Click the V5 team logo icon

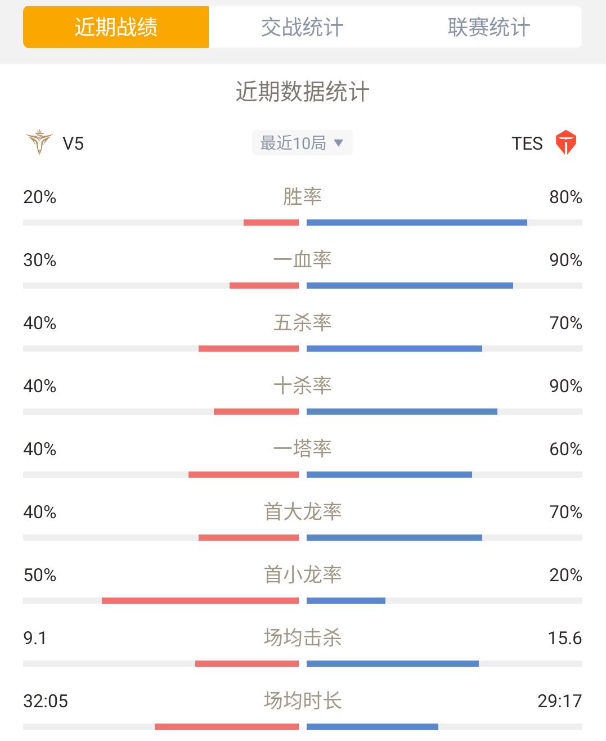click(x=39, y=142)
